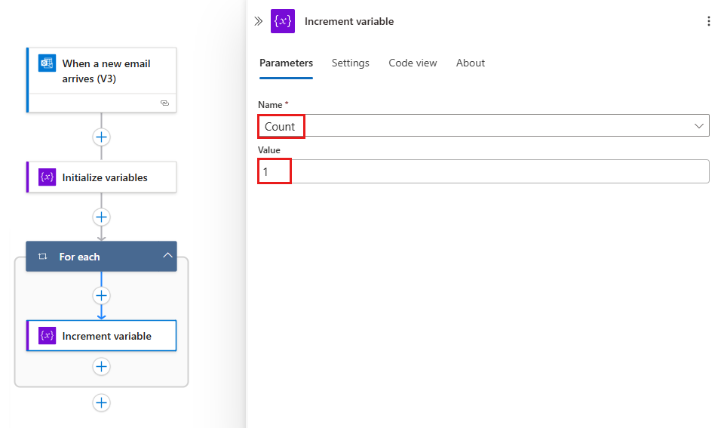This screenshot has width=721, height=428.
Task: Switch to the Settings tab
Action: click(350, 63)
